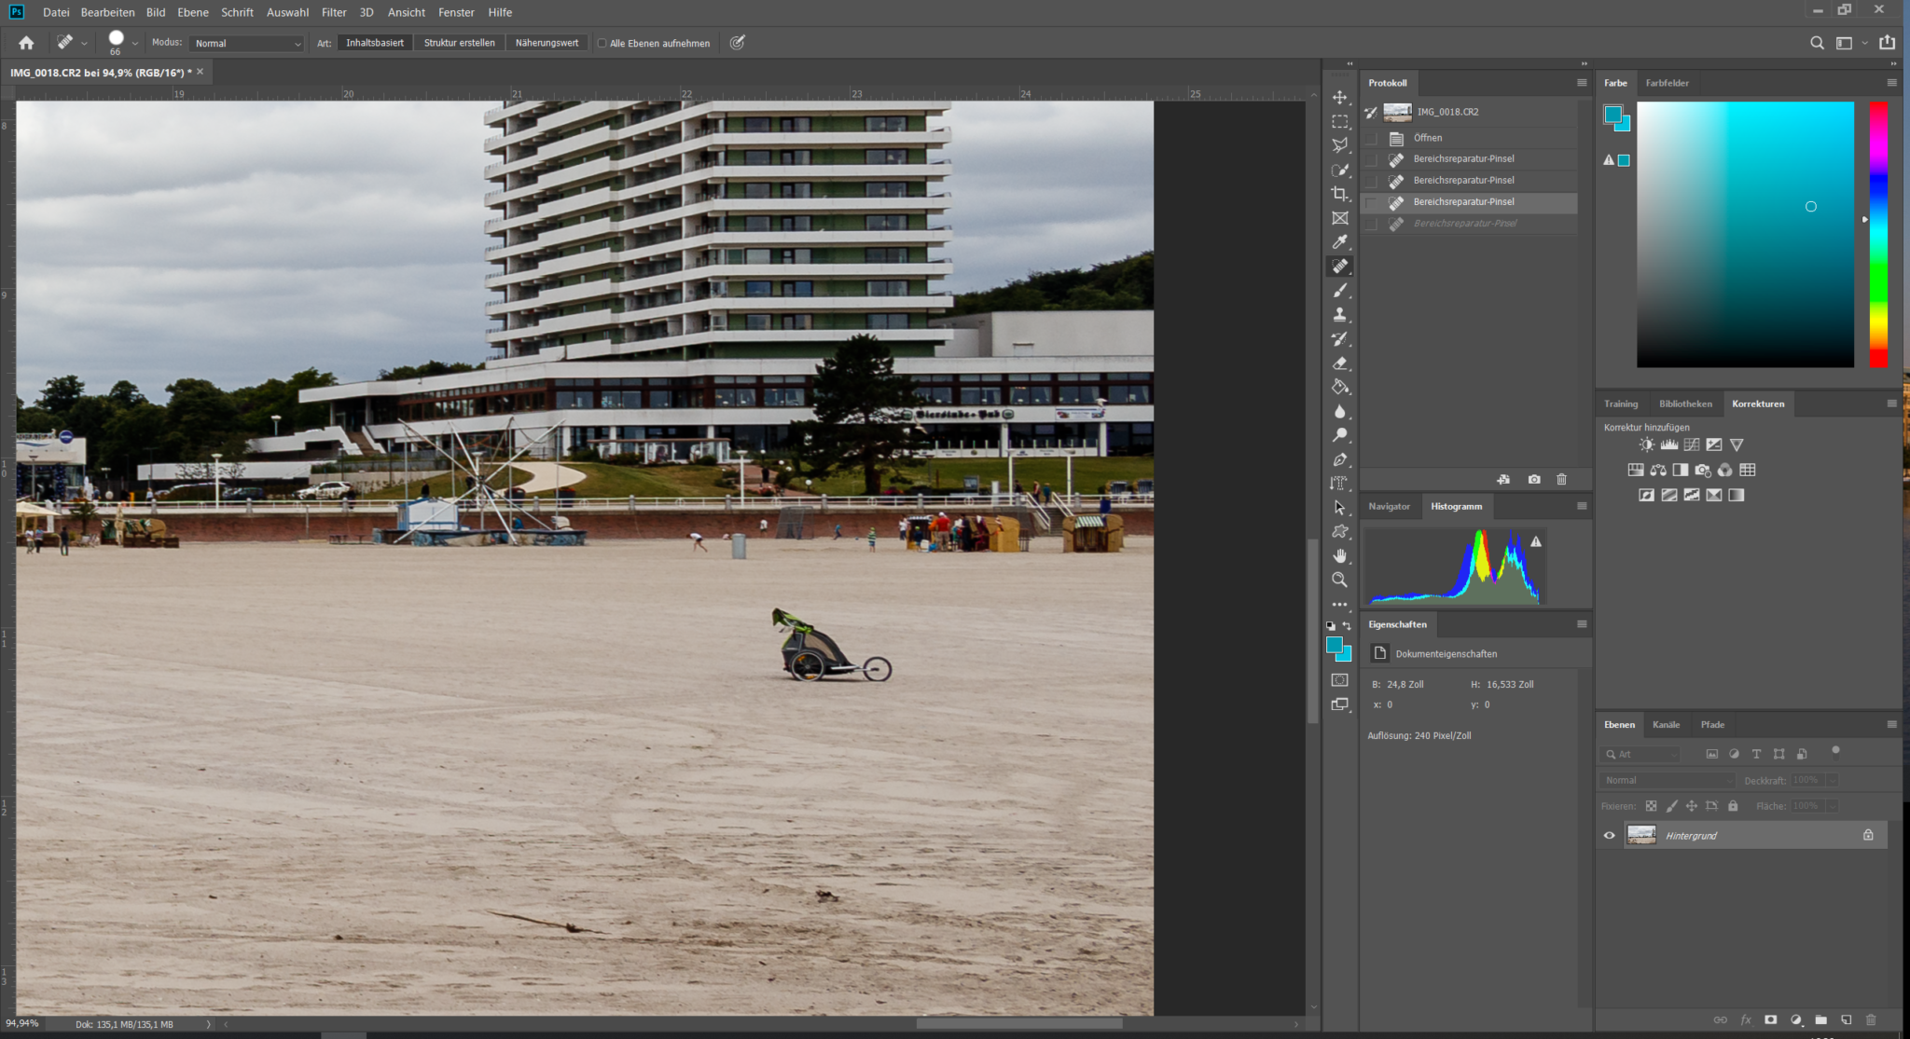Open Ebenen panel flyout menu
Screen dimensions: 1910x1039
[1892, 724]
